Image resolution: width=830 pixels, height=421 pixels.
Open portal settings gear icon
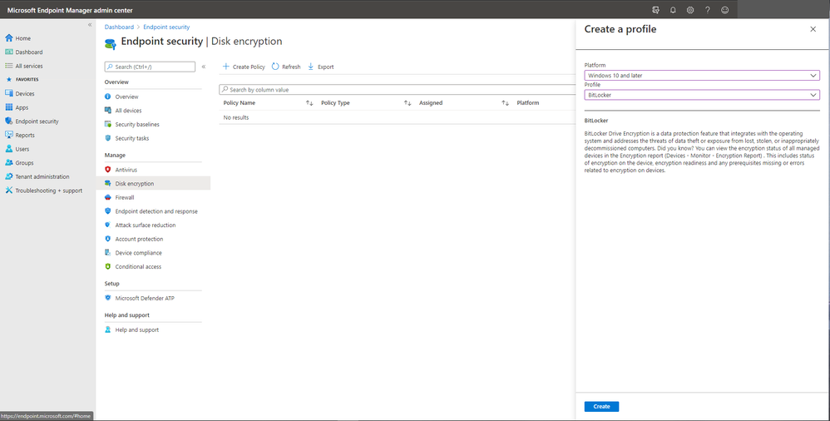point(690,10)
